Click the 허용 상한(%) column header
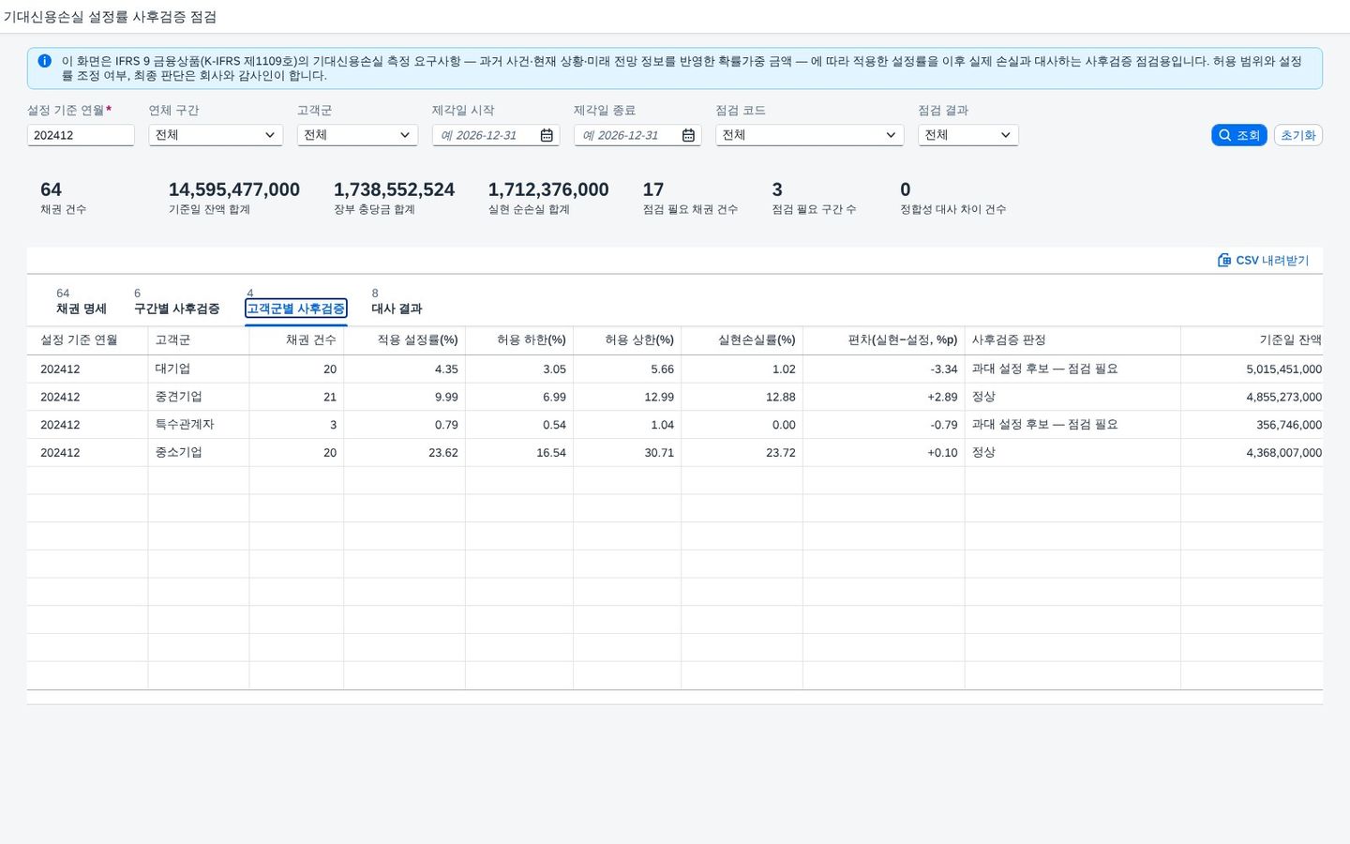 click(627, 340)
